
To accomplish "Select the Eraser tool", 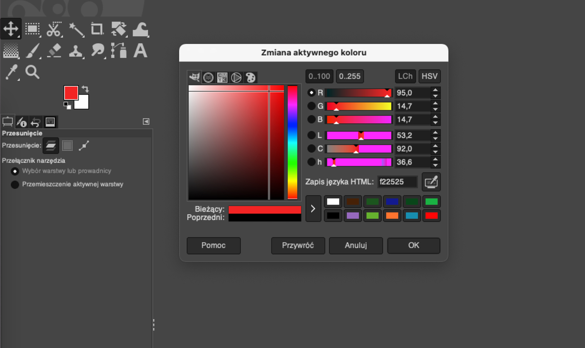I will (54, 51).
